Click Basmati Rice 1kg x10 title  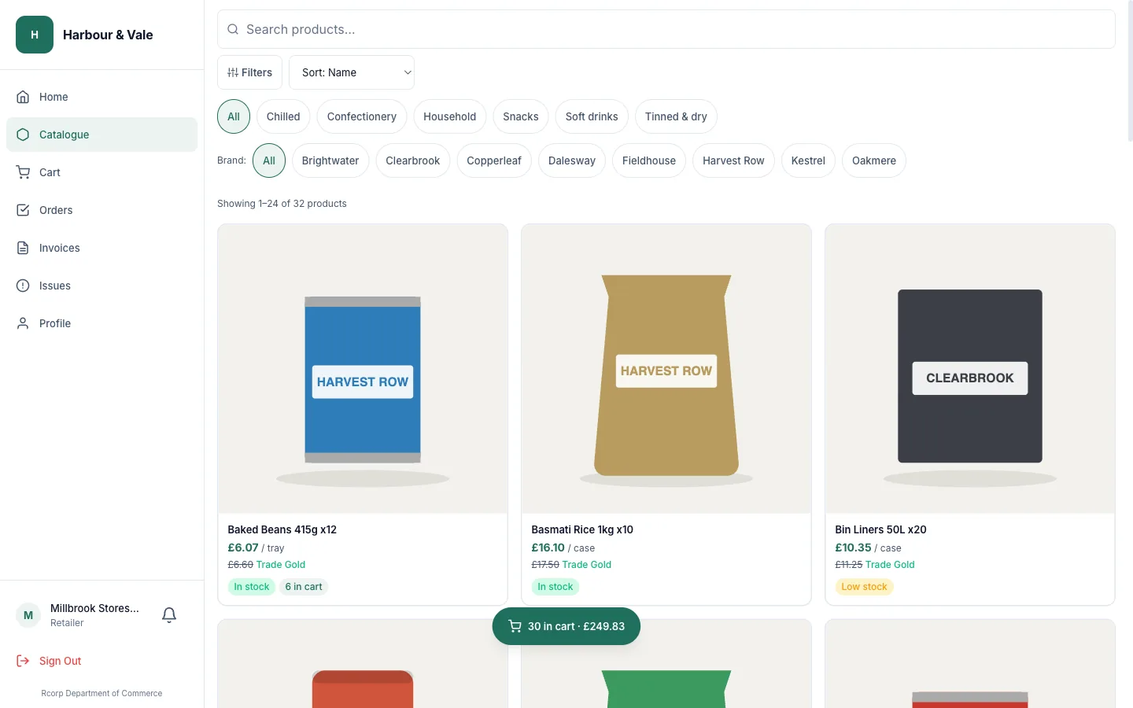pos(582,529)
